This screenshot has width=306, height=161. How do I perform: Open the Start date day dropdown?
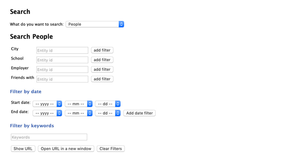(x=108, y=104)
